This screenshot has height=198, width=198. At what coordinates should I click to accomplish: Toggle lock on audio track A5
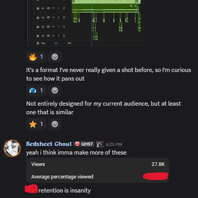click(38, 36)
